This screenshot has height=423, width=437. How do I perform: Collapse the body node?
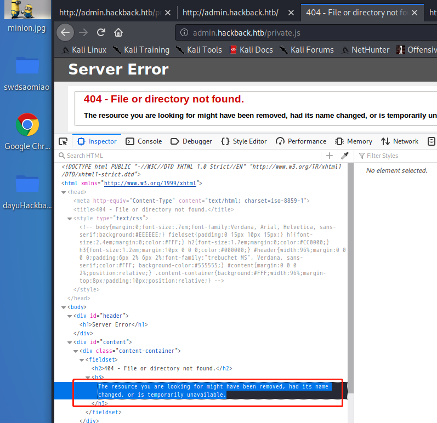(x=64, y=307)
